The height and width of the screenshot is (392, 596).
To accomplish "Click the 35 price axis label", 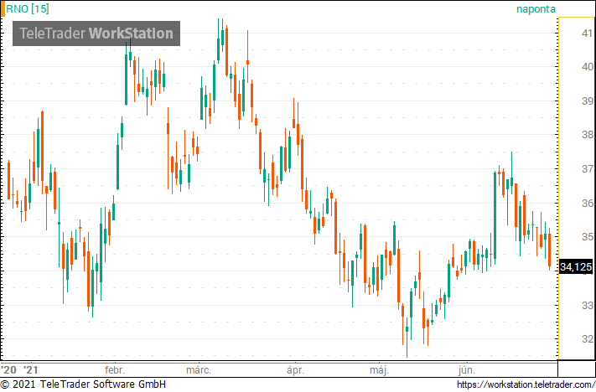I will (587, 237).
